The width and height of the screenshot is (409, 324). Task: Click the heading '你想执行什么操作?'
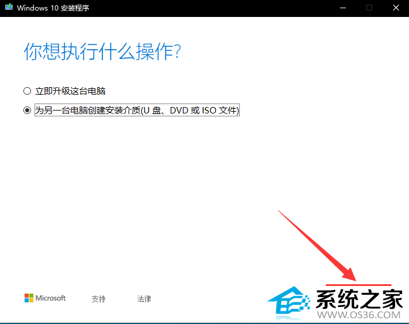click(102, 51)
